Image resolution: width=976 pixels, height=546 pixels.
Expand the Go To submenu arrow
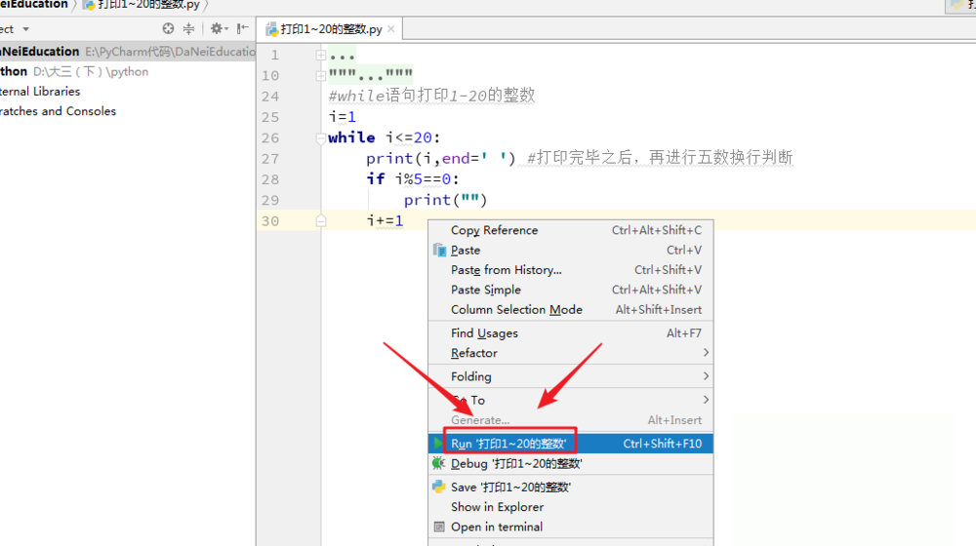pos(706,400)
